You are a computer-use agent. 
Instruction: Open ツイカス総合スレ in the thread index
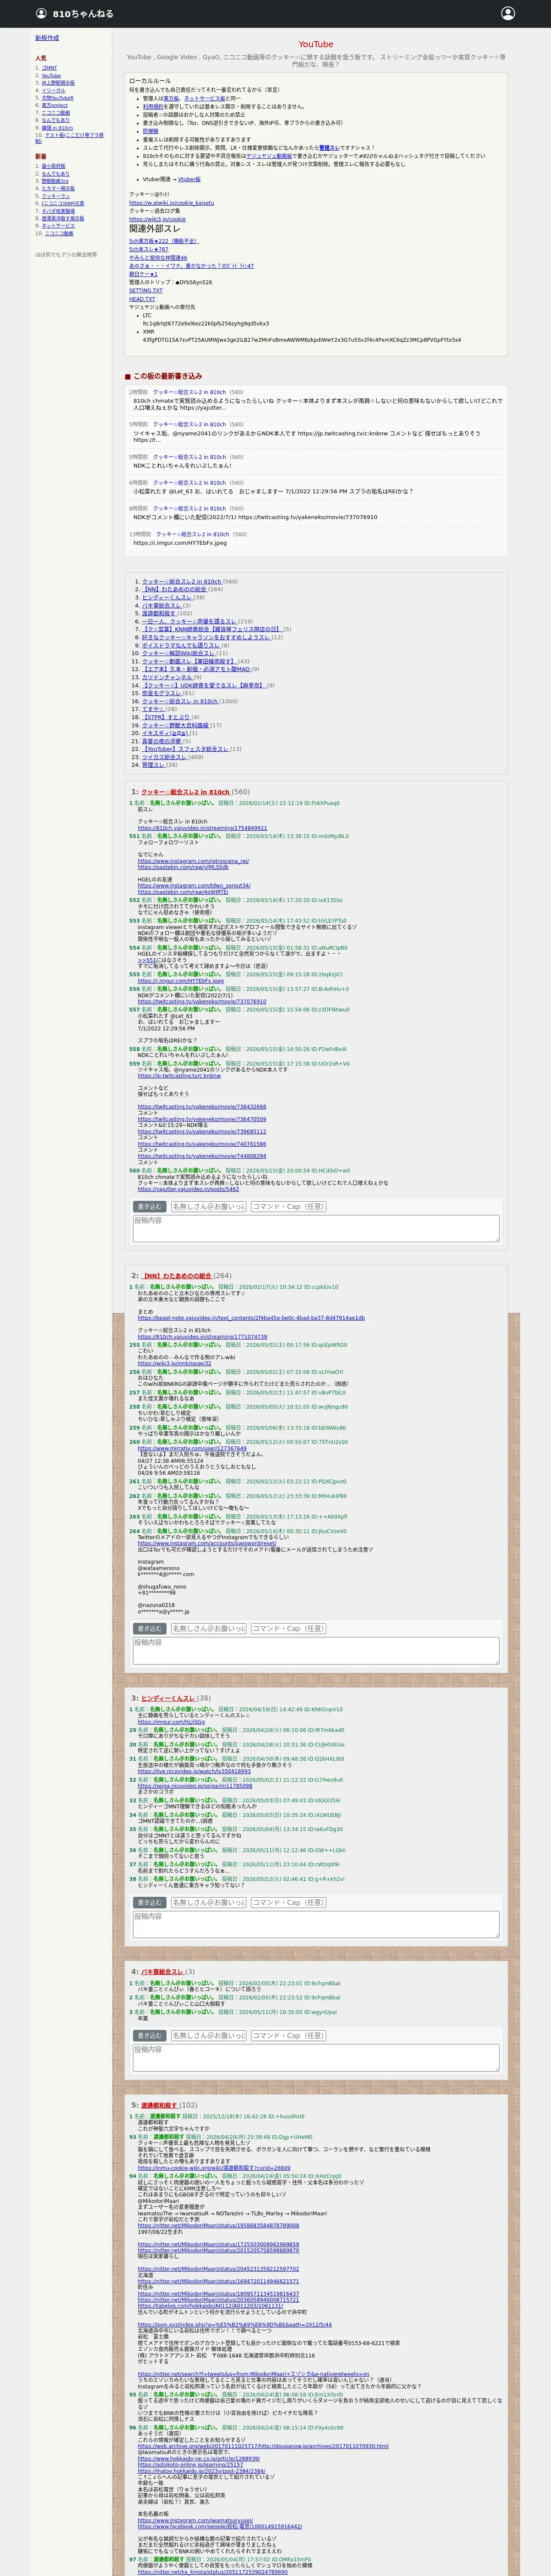click(x=164, y=757)
